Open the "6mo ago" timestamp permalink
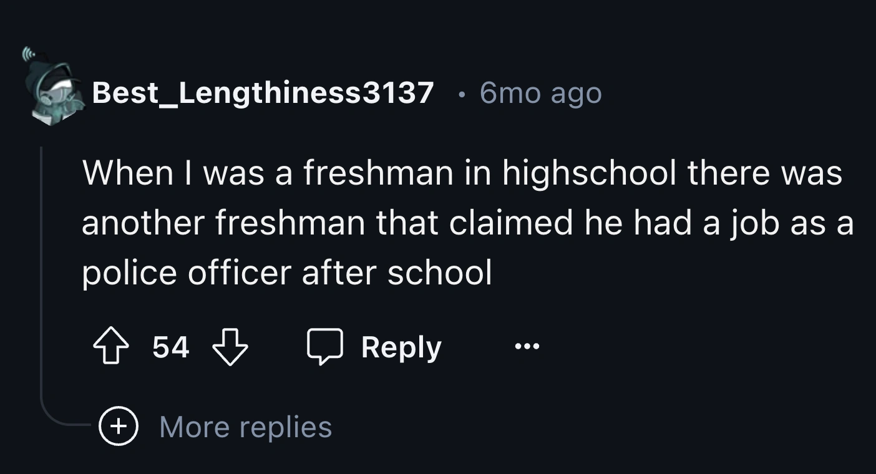 pos(540,94)
